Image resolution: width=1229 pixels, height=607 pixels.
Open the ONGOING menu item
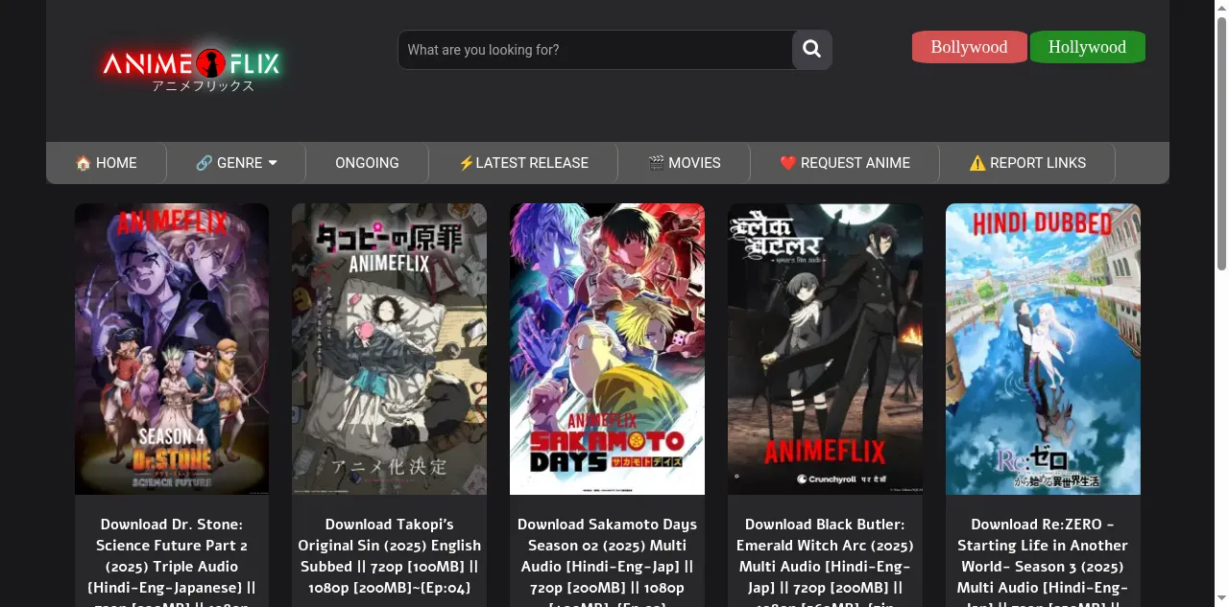point(367,163)
